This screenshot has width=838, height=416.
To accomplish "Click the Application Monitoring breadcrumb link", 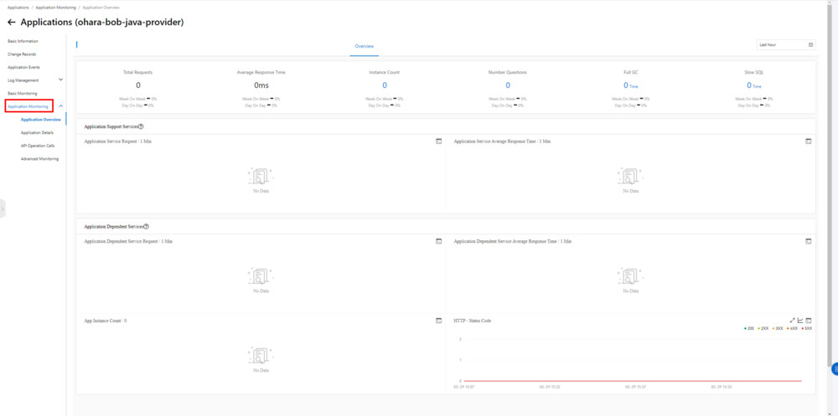I will point(55,8).
